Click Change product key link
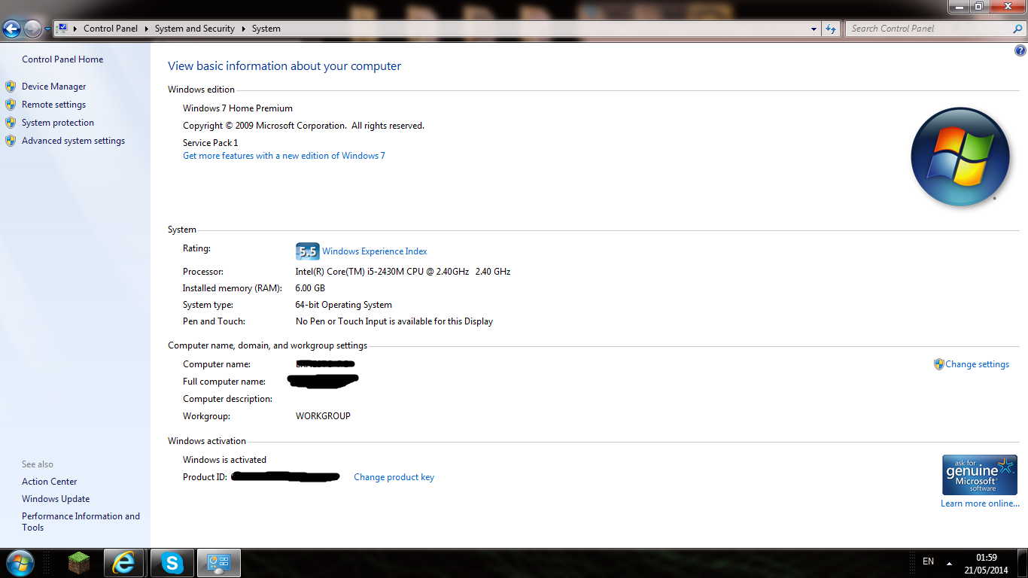Screen dimensions: 1028x578 click(x=394, y=477)
